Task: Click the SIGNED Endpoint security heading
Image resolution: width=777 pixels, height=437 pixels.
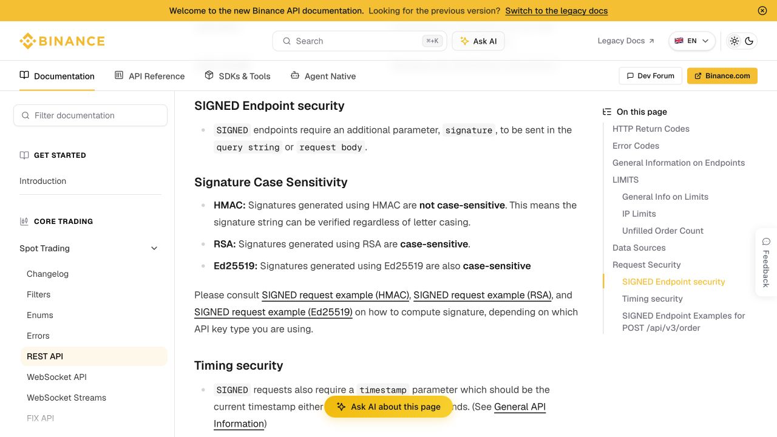Action: (270, 106)
